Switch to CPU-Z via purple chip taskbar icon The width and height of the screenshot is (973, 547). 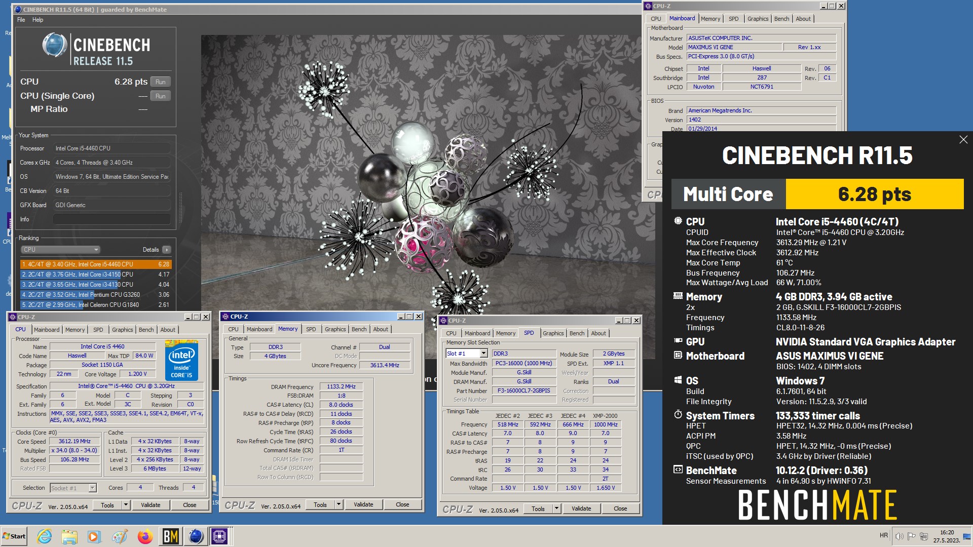(220, 536)
